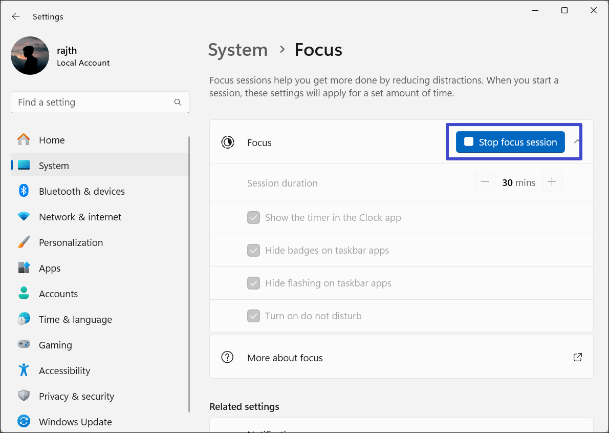Go to Privacy & security settings
This screenshot has width=609, height=433.
click(x=76, y=396)
